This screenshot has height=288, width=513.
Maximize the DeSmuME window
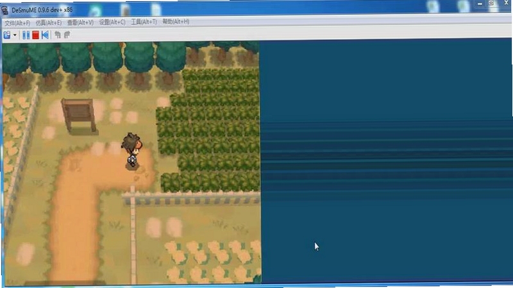tap(491, 3)
